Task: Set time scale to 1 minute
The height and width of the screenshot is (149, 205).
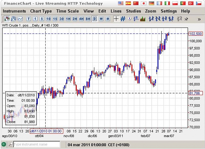Action: tap(35, 19)
